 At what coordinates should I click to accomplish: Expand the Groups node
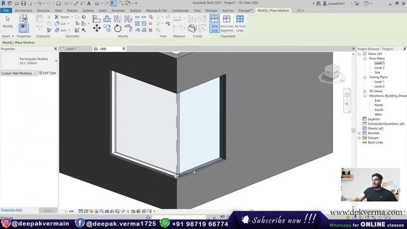359,138
